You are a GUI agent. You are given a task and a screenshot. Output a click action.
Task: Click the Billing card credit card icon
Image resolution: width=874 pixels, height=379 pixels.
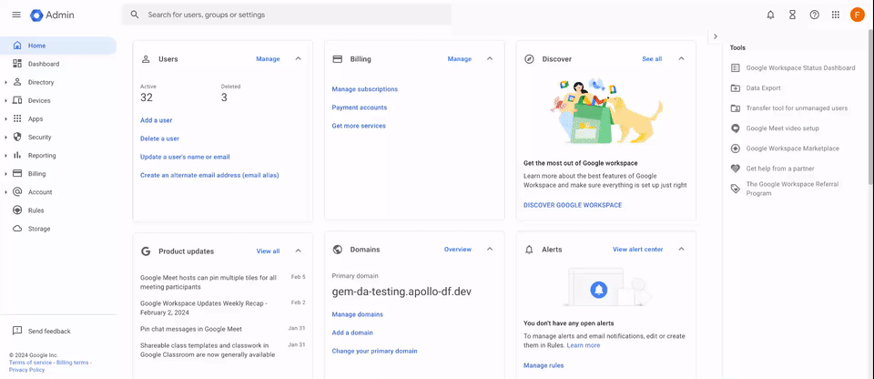(337, 58)
